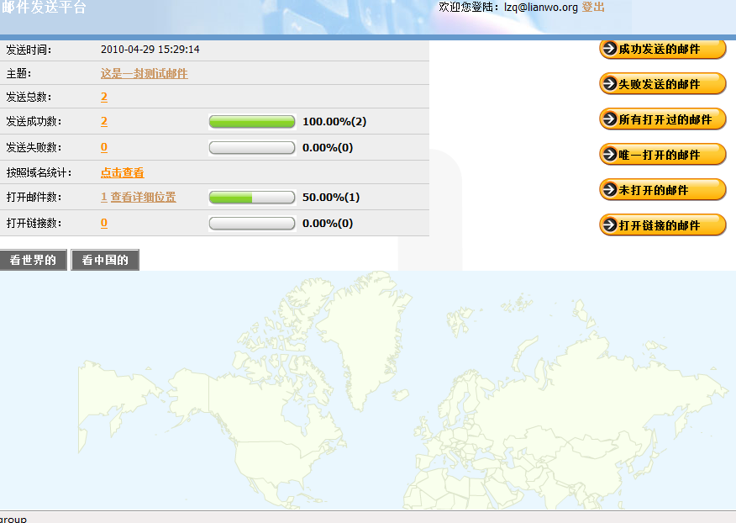The image size is (736, 523).
Task: Open 发送失败数 count link 0
Action: pos(104,147)
